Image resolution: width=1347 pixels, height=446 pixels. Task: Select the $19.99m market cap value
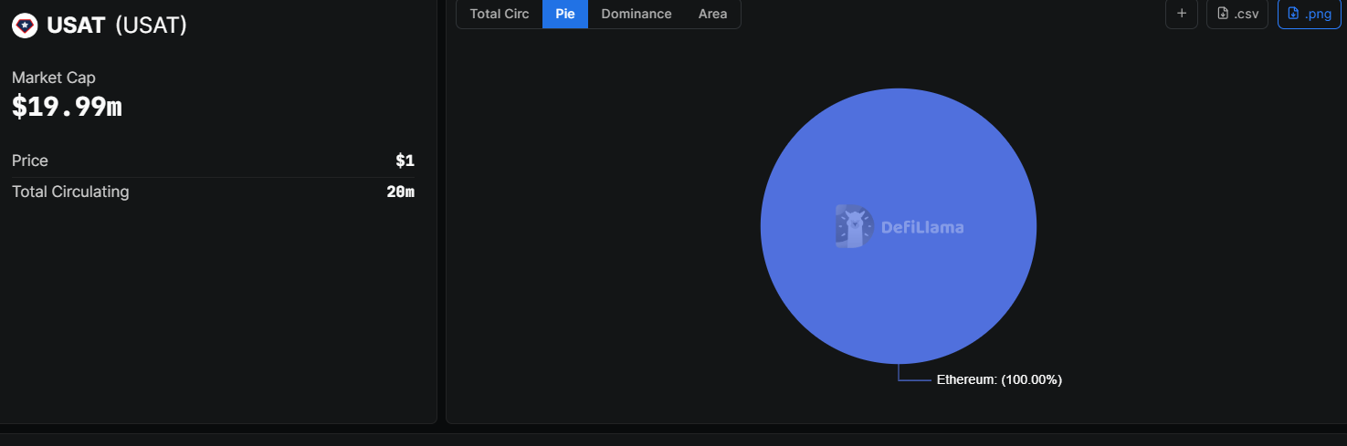tap(67, 107)
